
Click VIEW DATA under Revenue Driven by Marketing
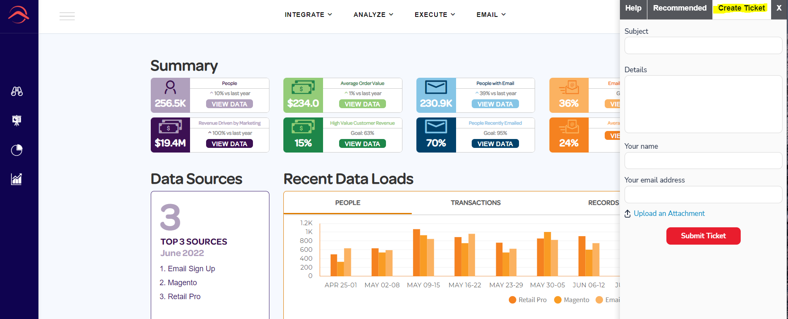coord(229,144)
